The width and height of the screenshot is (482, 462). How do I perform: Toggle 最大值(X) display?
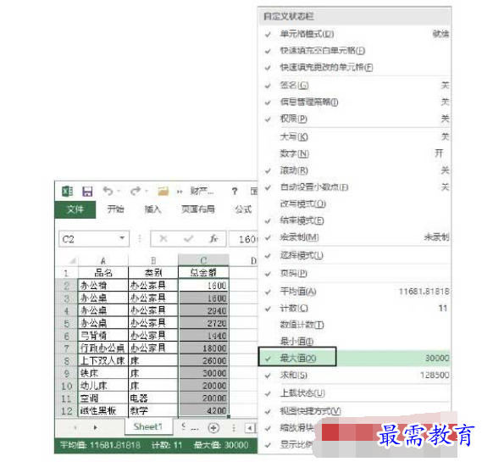tap(354, 358)
